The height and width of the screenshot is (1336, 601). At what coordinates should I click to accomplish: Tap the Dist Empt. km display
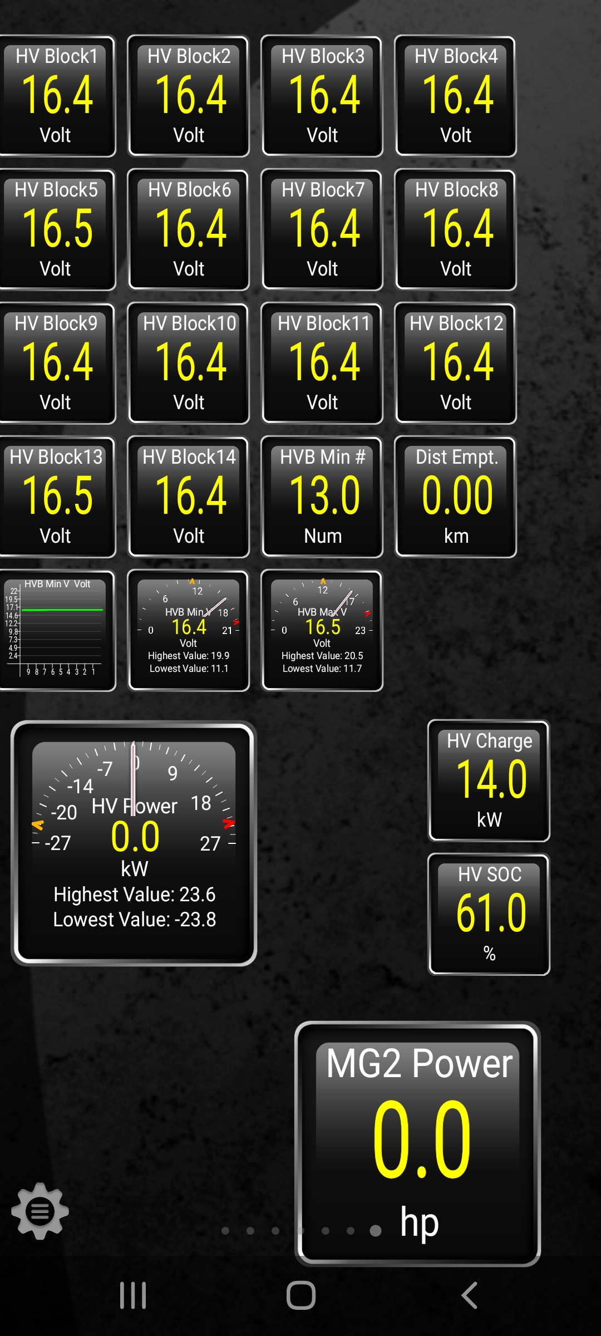point(456,497)
